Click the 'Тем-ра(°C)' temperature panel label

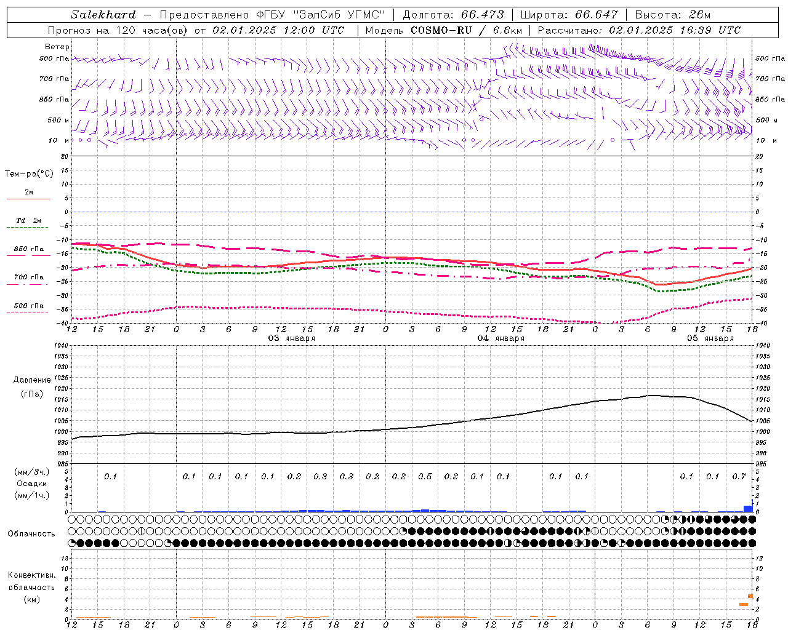click(29, 174)
